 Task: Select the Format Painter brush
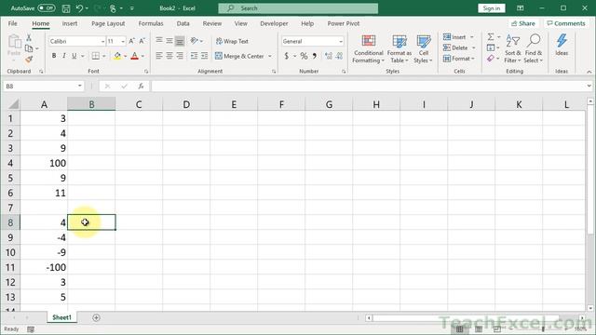point(29,60)
